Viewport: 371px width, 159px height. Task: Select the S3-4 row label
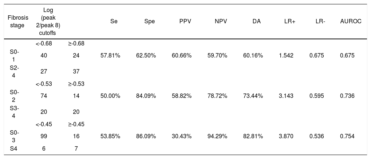pyautogui.click(x=14, y=112)
